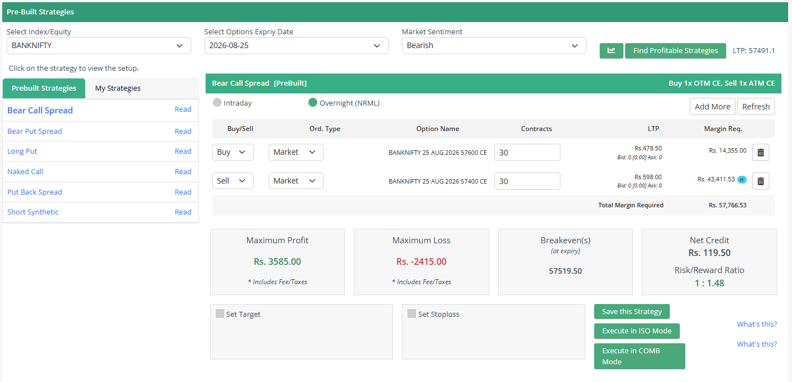Enable the Set Stoploss checkbox
The image size is (792, 382).
click(x=412, y=313)
